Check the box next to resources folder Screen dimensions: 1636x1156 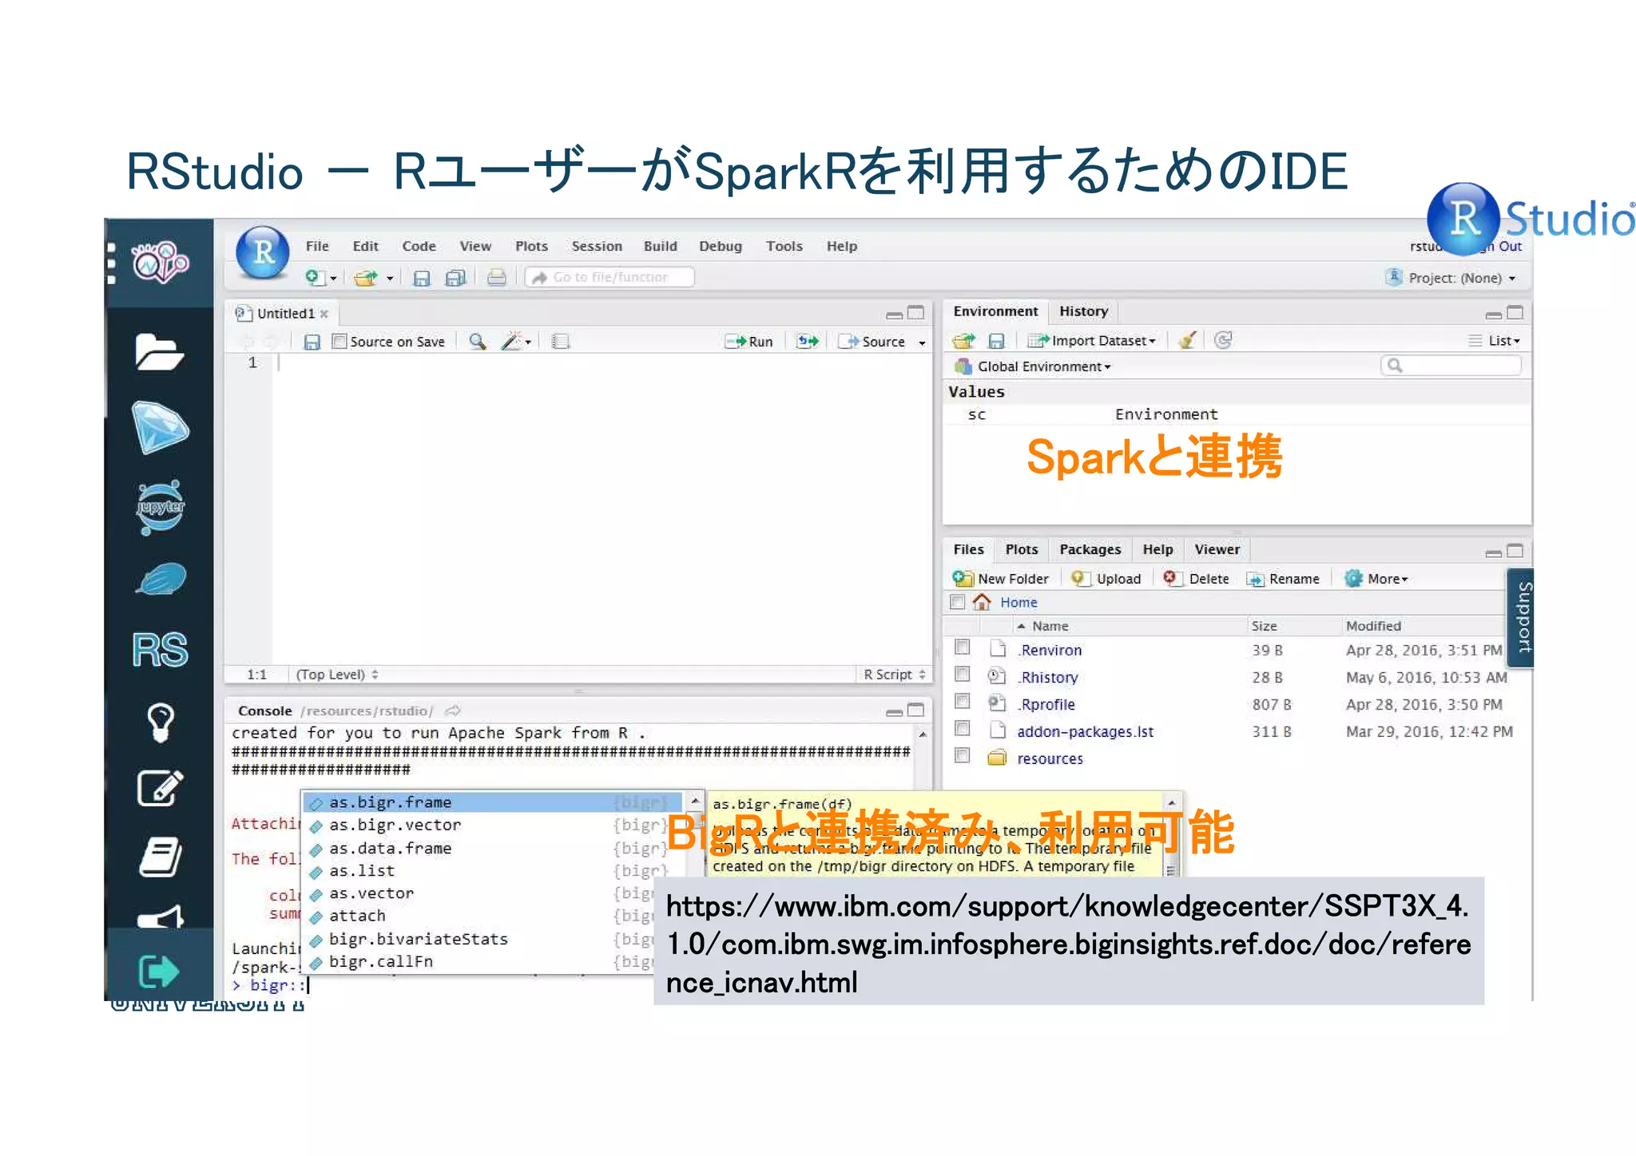(x=963, y=756)
